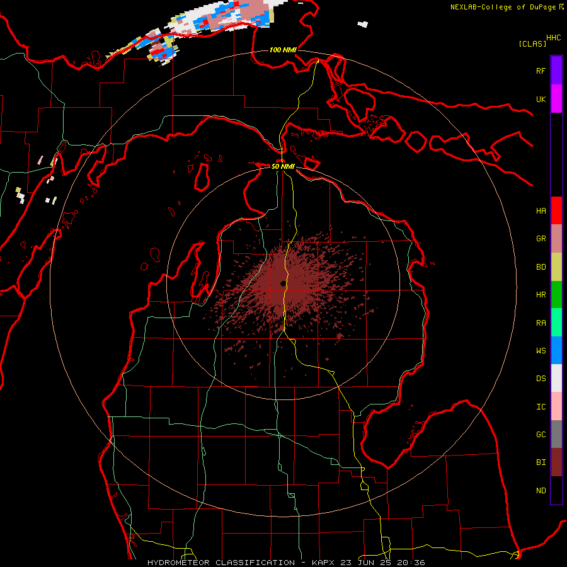Click the 20:36 timestamp
Viewport: 567px width, 567px height.
pos(411,563)
